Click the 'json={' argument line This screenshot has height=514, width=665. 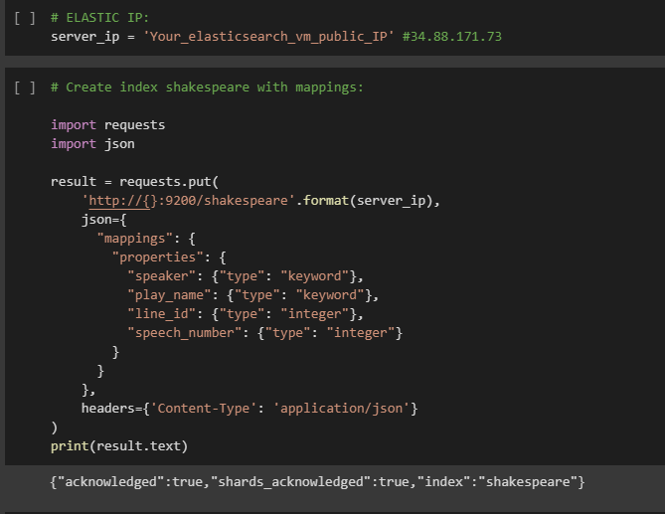(x=104, y=220)
